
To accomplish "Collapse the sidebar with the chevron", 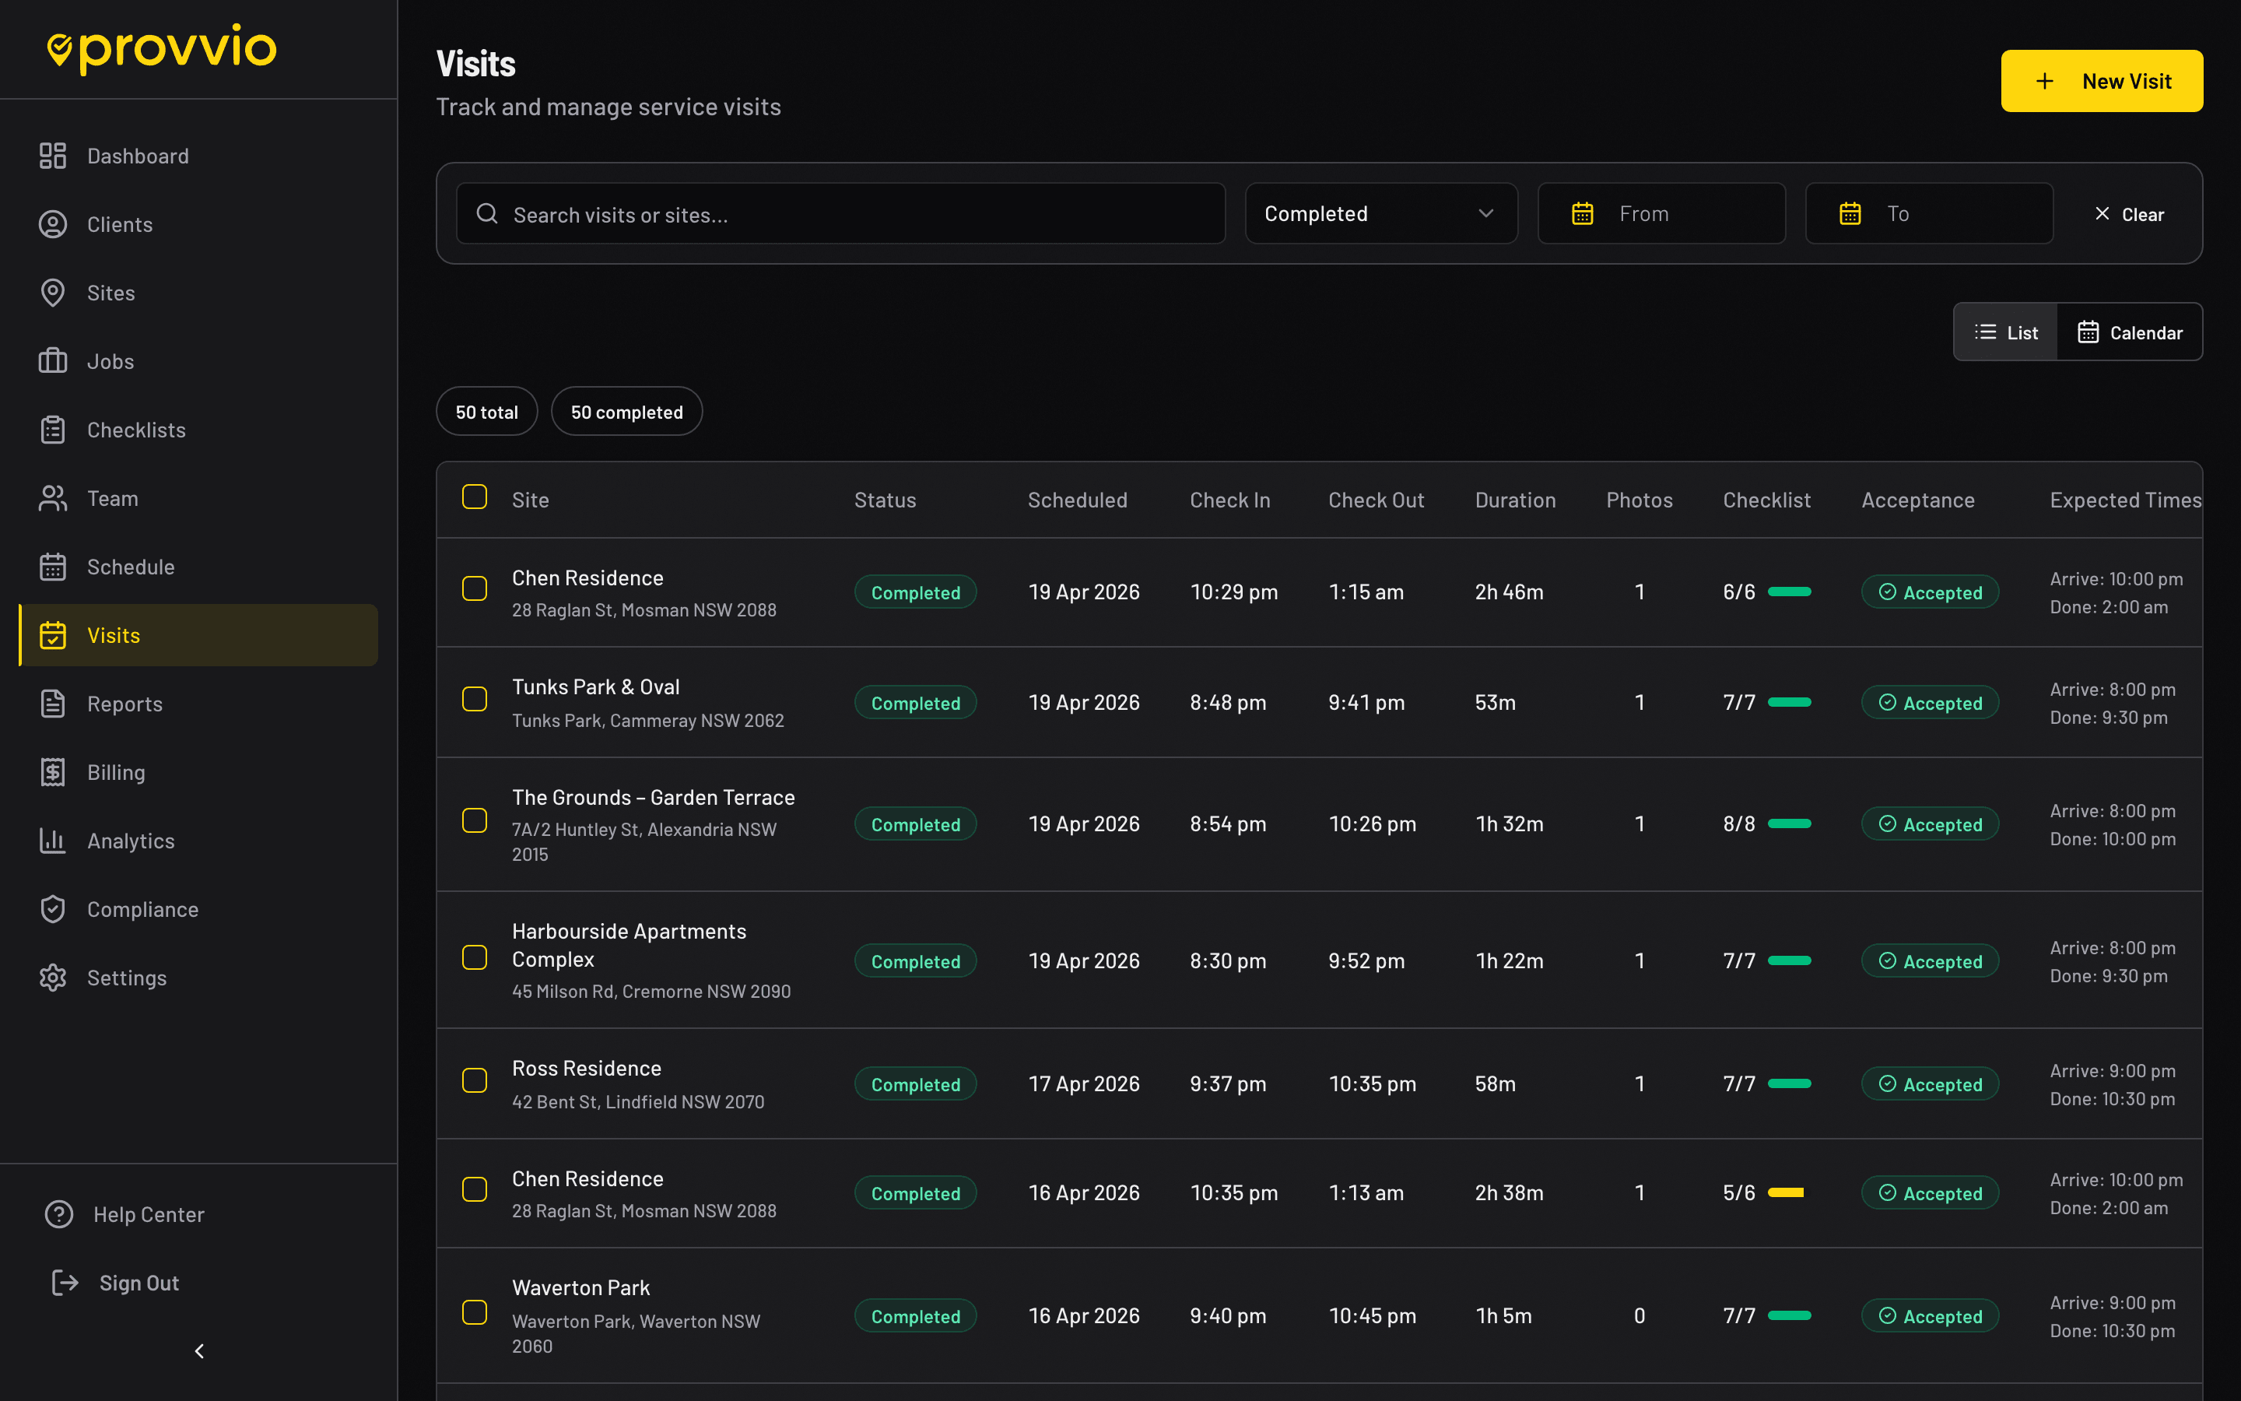I will coord(198,1351).
